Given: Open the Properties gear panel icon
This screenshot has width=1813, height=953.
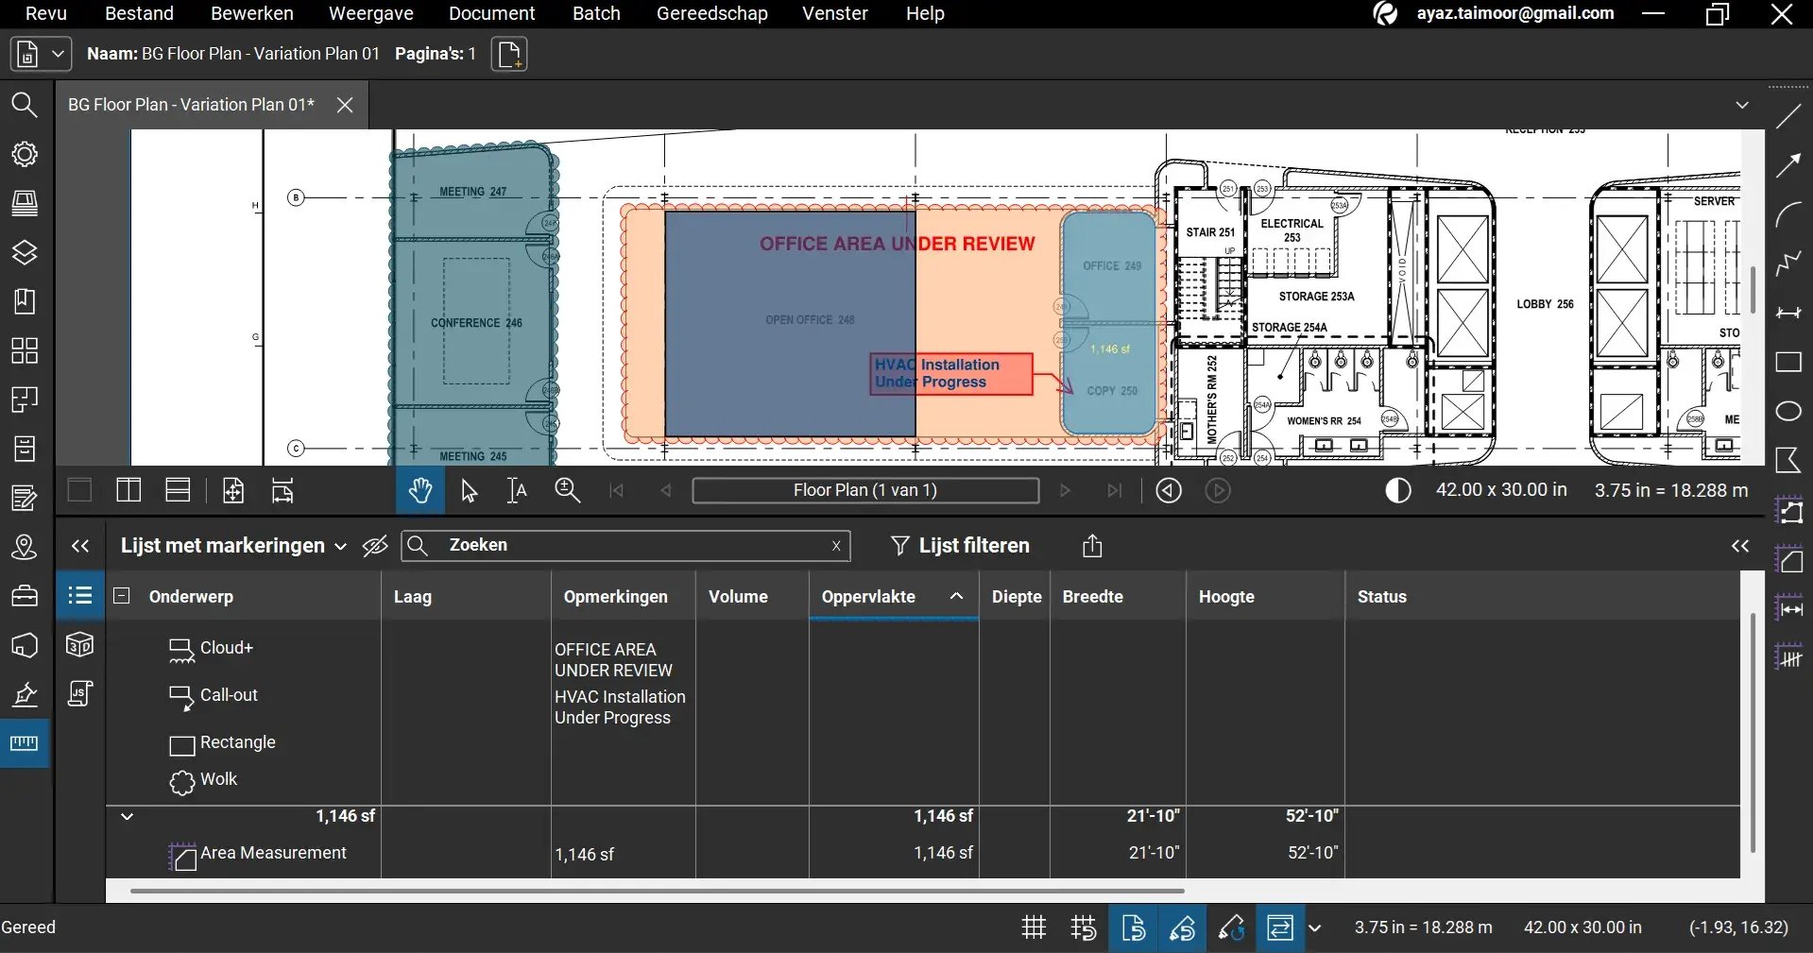Looking at the screenshot, I should pyautogui.click(x=25, y=154).
